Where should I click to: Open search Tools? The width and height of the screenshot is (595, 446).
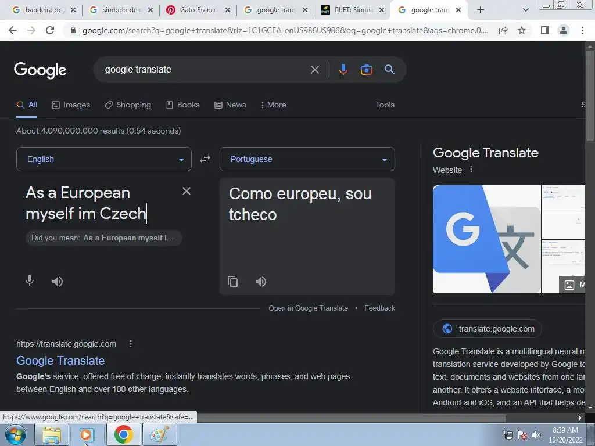coord(385,105)
